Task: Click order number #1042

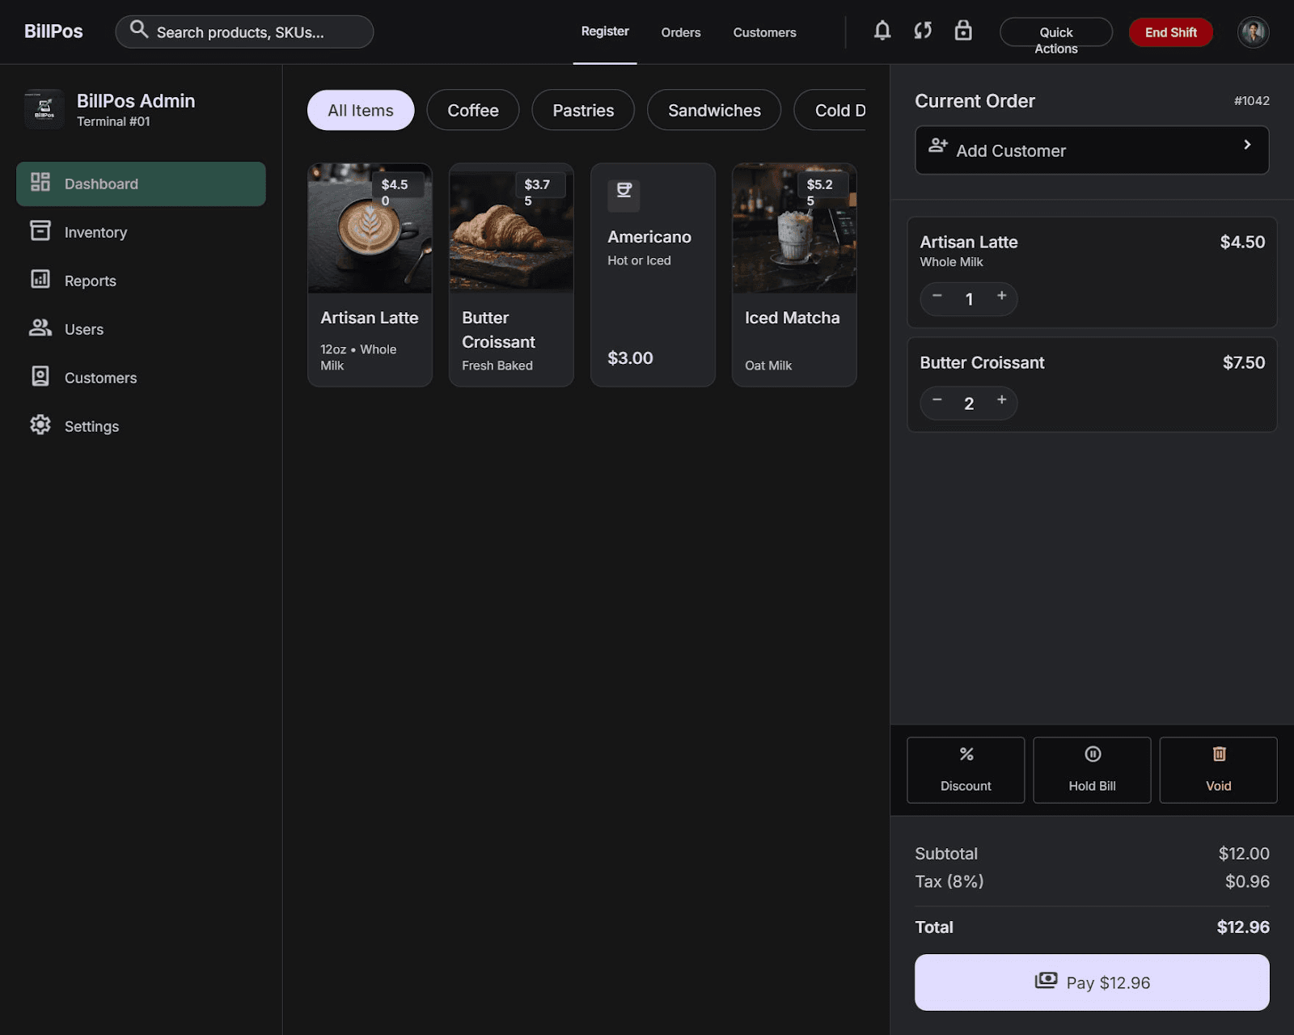Action: 1251,101
